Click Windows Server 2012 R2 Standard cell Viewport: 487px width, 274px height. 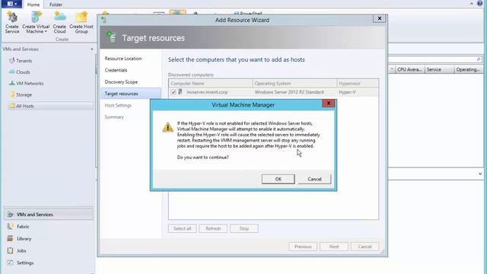point(289,92)
